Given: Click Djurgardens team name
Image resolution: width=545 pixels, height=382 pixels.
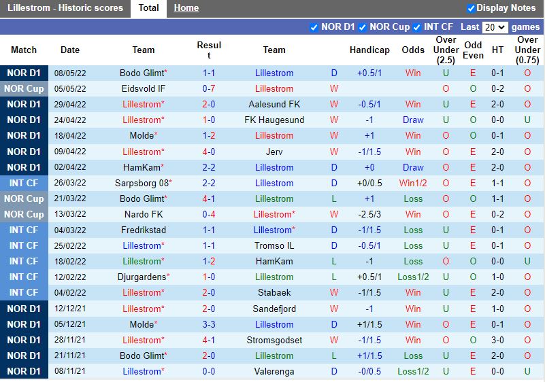Looking at the screenshot, I should point(142,277).
